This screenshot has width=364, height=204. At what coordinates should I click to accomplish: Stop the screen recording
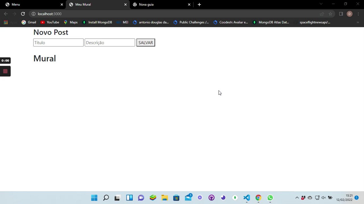click(5, 71)
